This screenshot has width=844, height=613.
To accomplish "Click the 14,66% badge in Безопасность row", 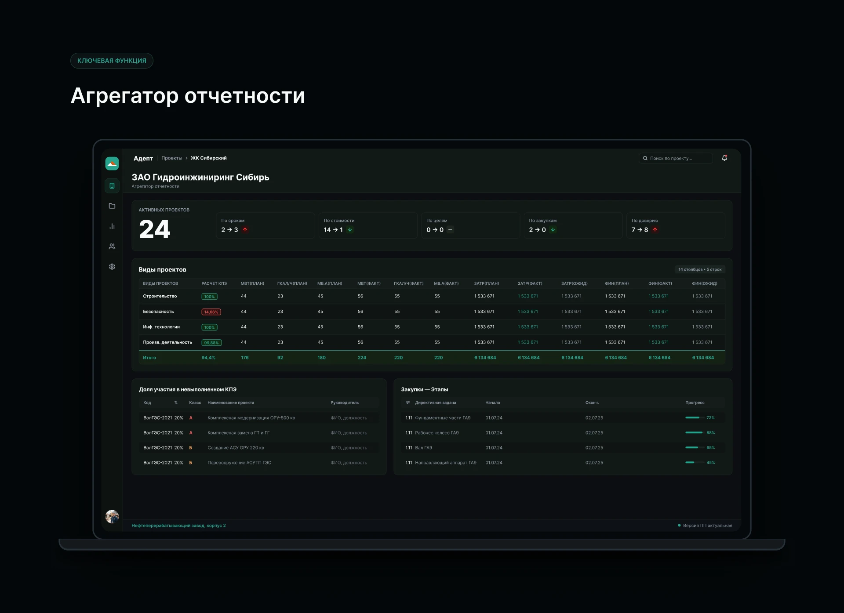I will tap(211, 312).
